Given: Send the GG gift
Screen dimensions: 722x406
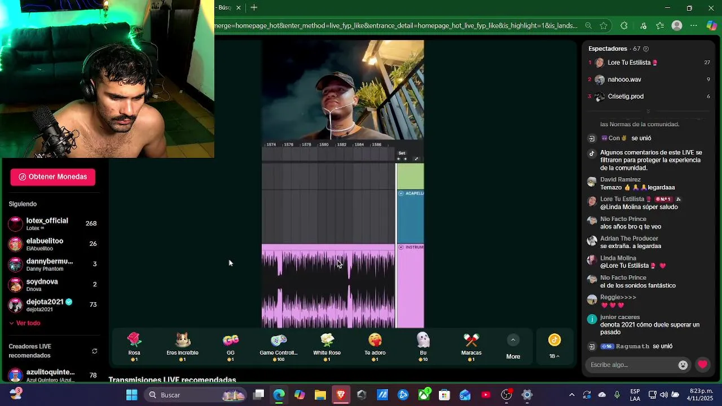Looking at the screenshot, I should pos(231,346).
